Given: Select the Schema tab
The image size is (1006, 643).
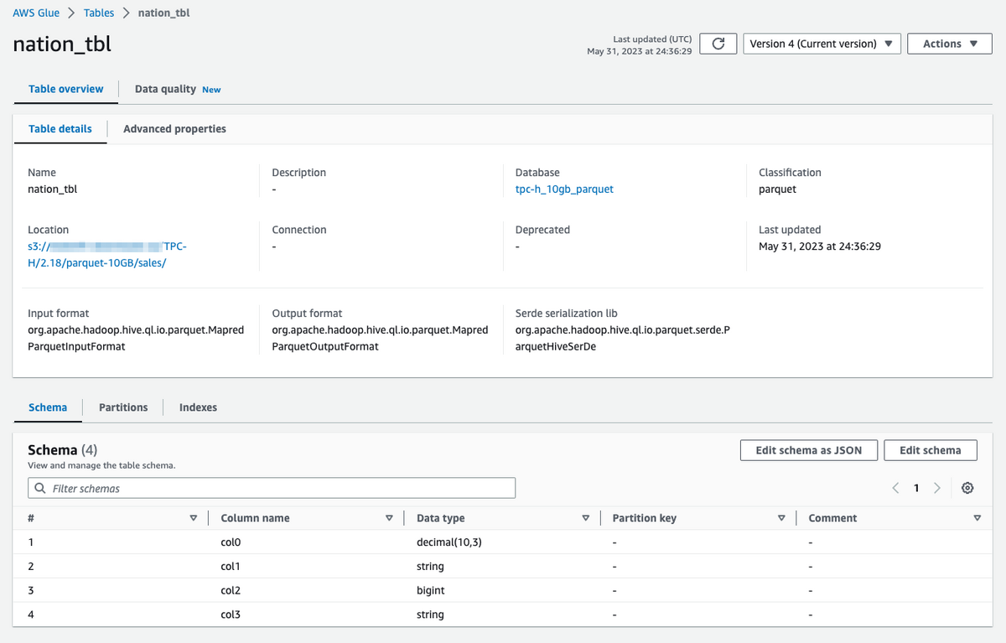Looking at the screenshot, I should (48, 407).
